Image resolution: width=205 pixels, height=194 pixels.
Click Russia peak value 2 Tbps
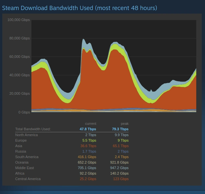click(123, 151)
